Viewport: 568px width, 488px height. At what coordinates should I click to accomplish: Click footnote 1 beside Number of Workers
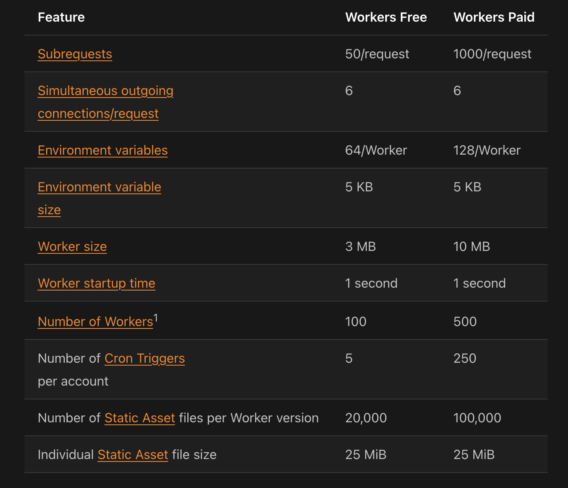155,317
